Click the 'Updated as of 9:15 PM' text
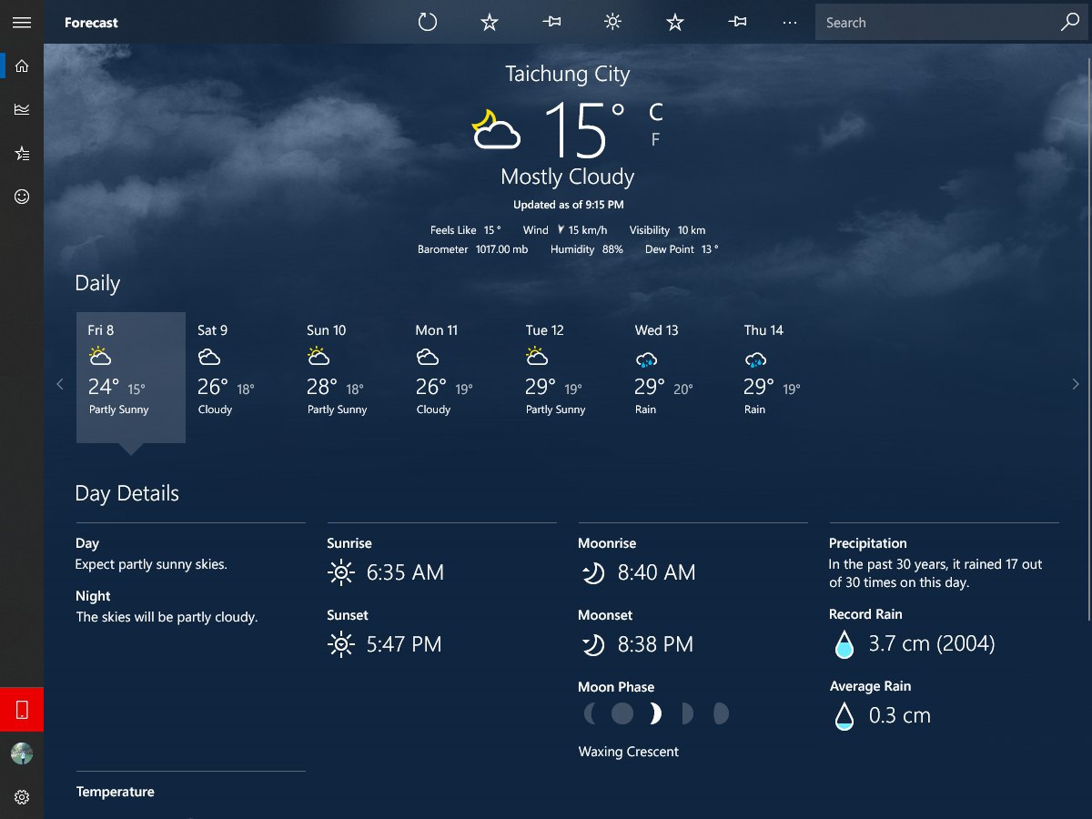 [x=568, y=205]
